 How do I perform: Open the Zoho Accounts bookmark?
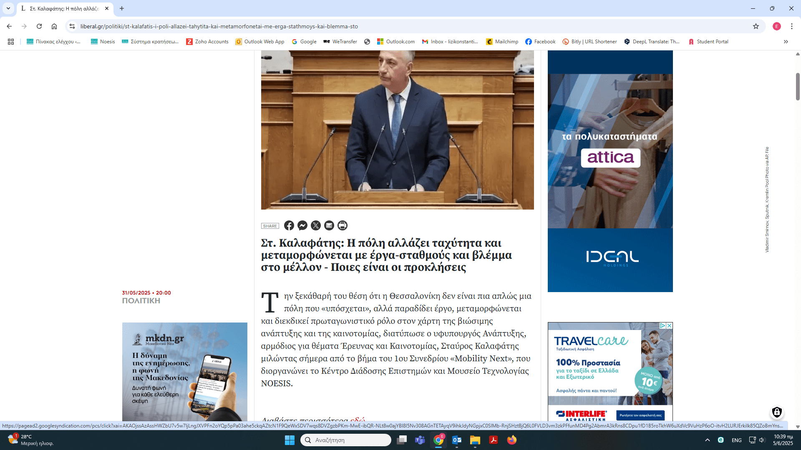[x=207, y=42]
